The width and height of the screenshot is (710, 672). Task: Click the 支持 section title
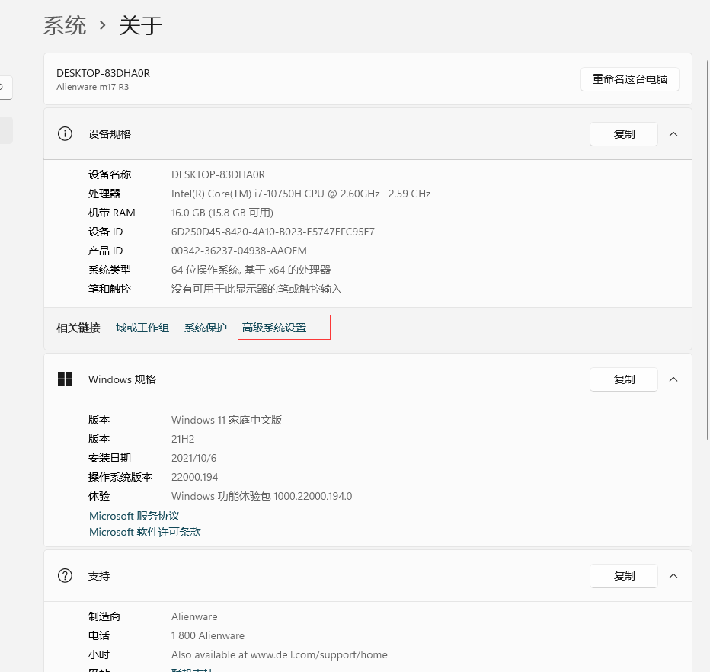99,576
